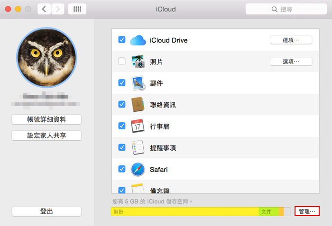Click the iCloud Drive cloud icon

pyautogui.click(x=138, y=40)
